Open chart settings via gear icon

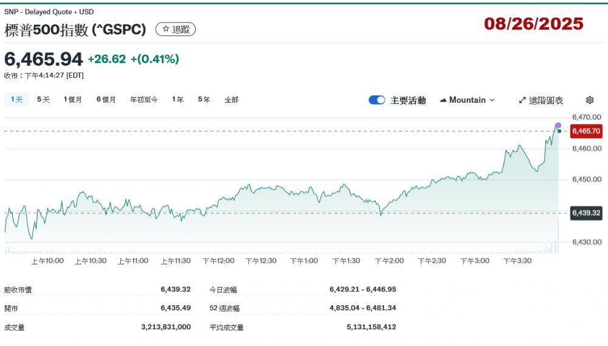[x=589, y=100]
